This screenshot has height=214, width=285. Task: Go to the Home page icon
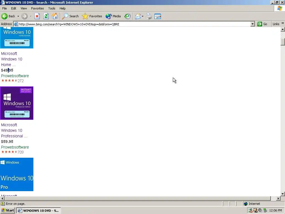point(55,16)
